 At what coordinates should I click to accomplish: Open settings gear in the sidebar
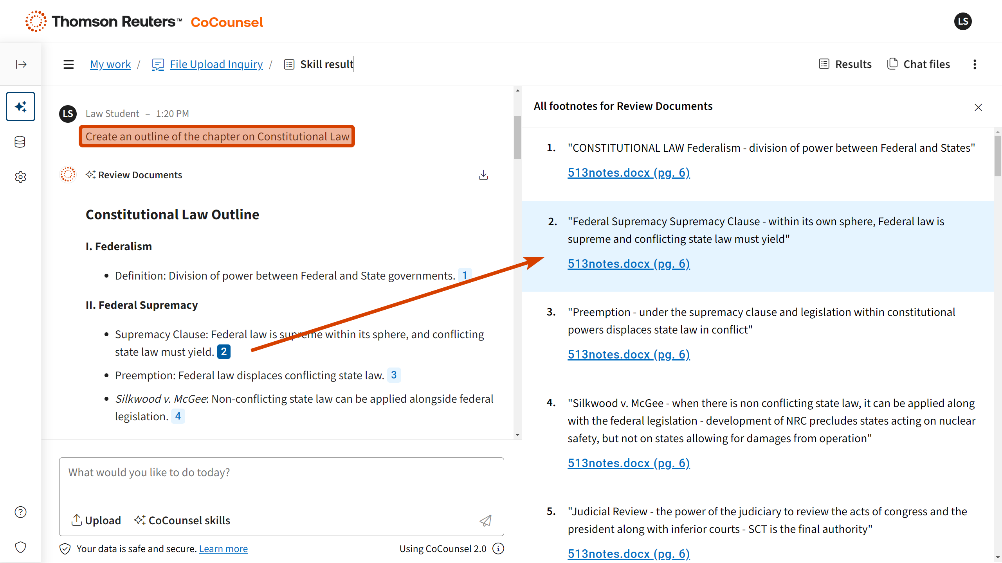click(x=20, y=177)
